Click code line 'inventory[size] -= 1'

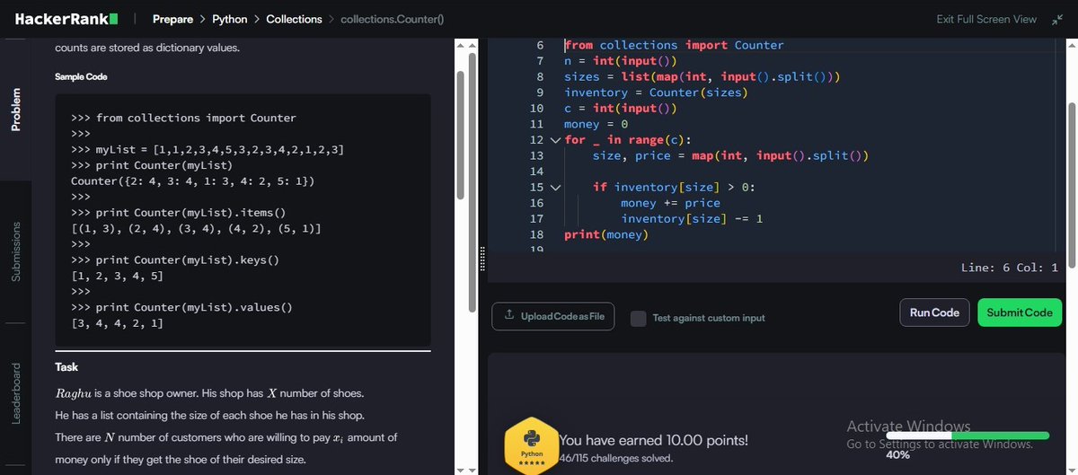click(692, 219)
